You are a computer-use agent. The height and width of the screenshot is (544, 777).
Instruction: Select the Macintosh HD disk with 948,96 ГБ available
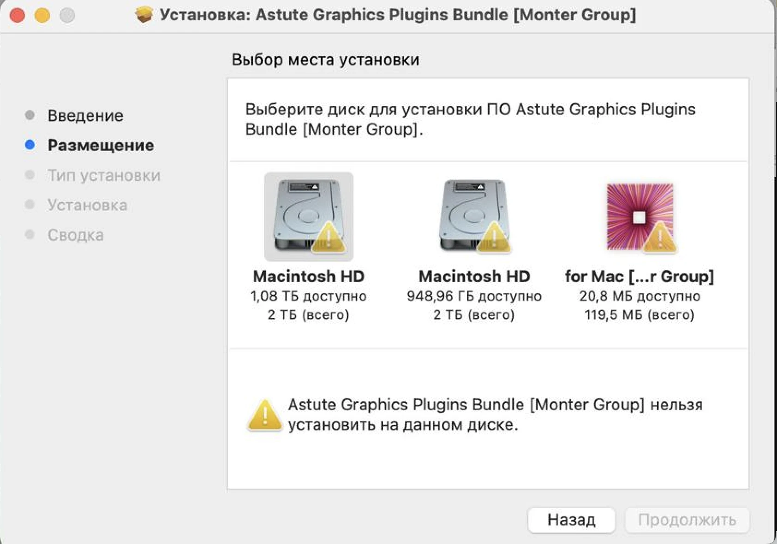pos(474,217)
